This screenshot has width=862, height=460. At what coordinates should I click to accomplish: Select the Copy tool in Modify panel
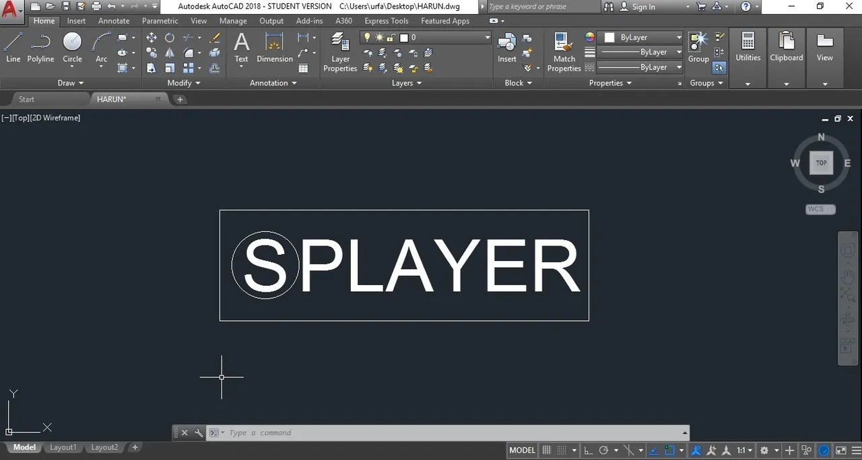152,52
